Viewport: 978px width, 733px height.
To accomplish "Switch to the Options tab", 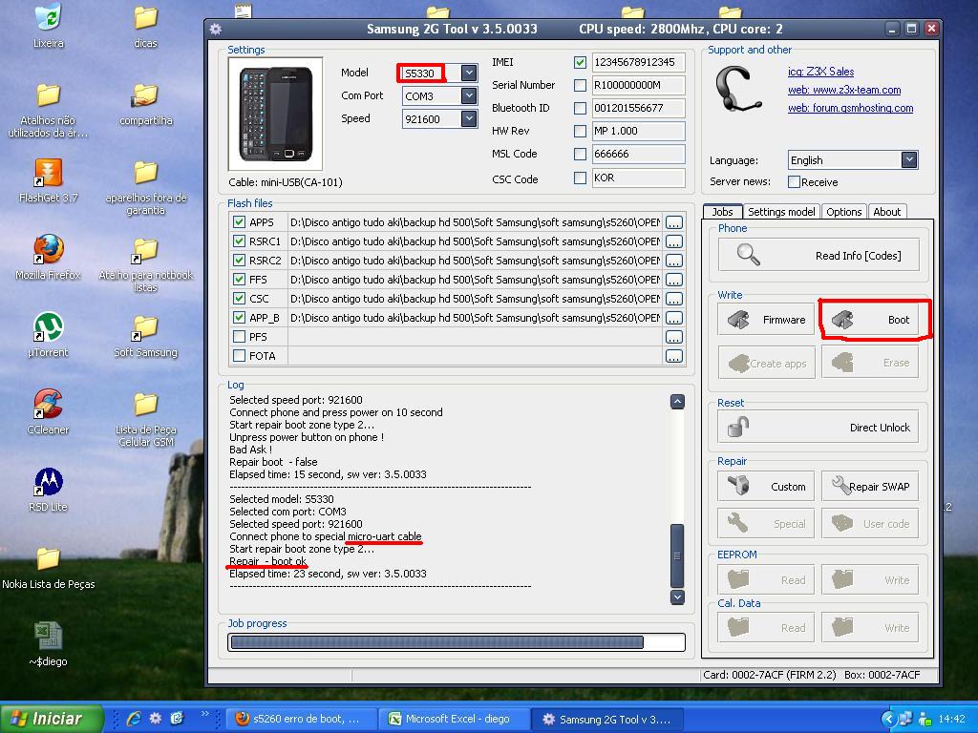I will (x=844, y=212).
